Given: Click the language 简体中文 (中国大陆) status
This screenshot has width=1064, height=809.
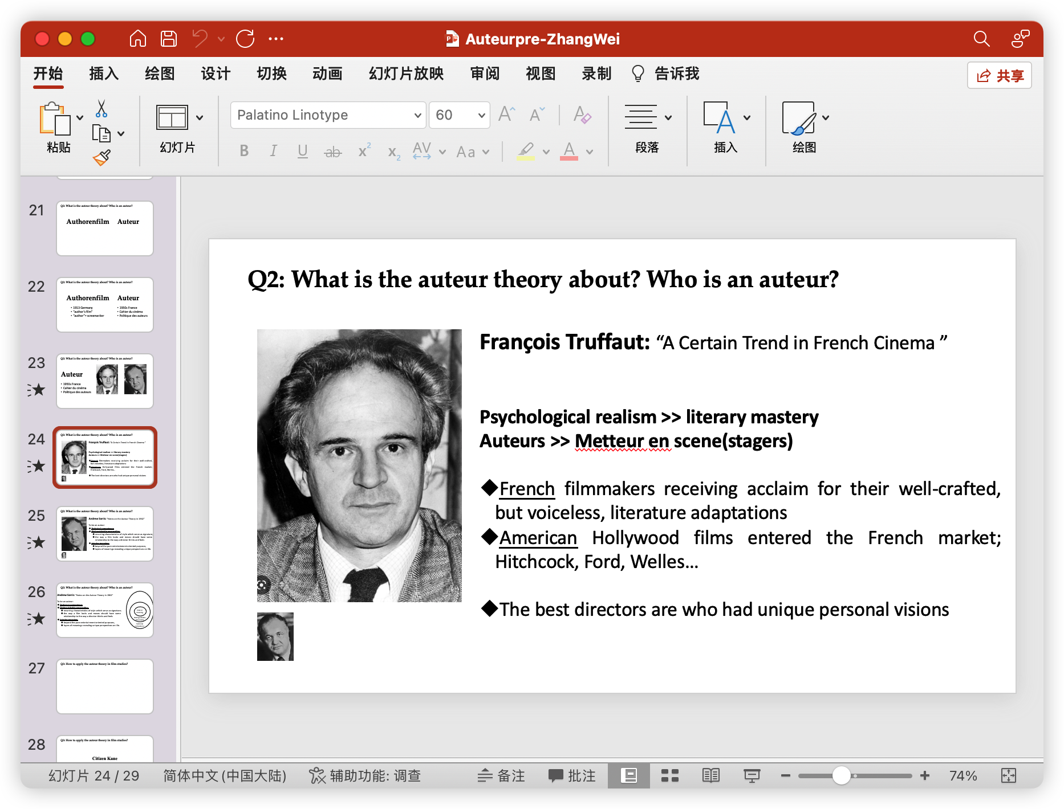Looking at the screenshot, I should tap(225, 775).
